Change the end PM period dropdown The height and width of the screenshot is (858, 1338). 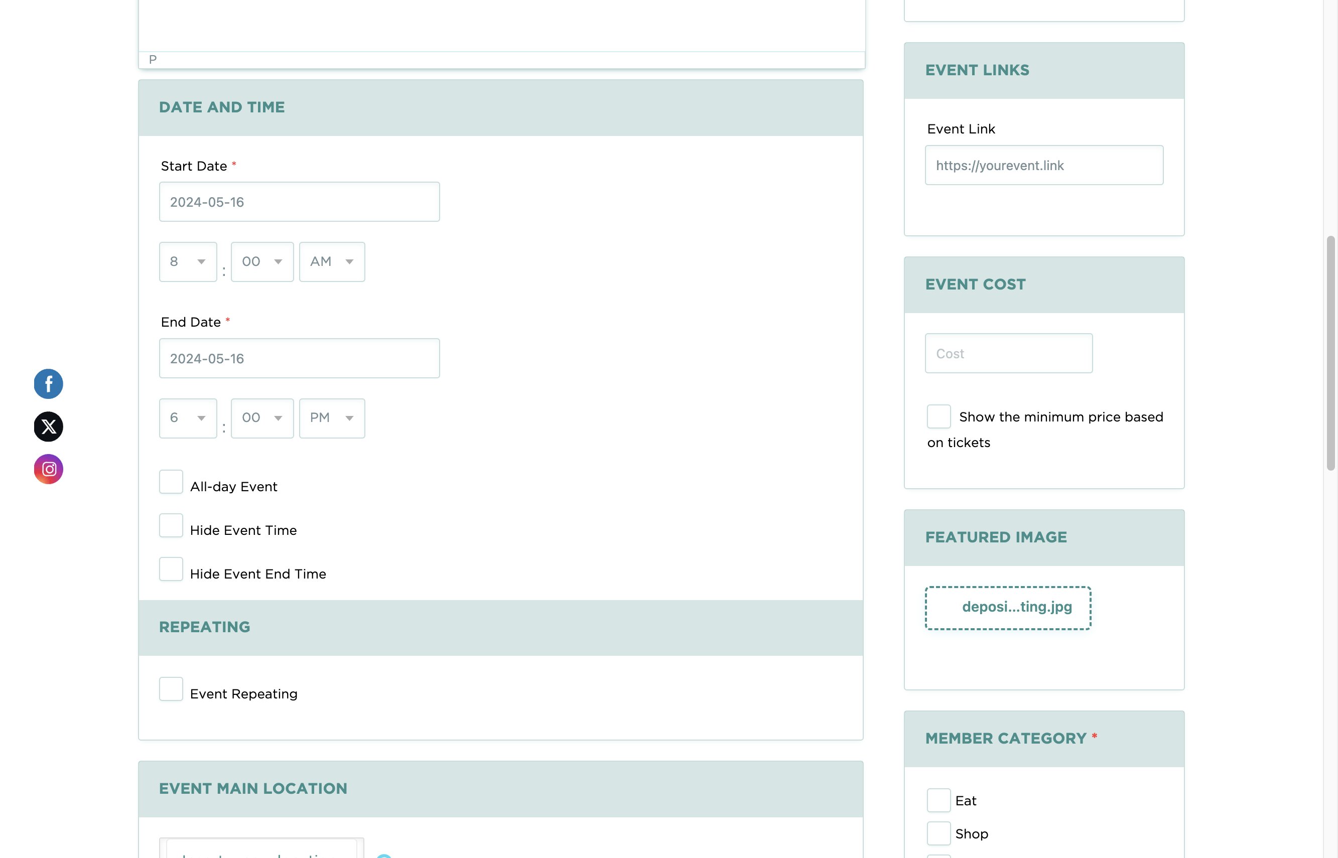pyautogui.click(x=332, y=418)
